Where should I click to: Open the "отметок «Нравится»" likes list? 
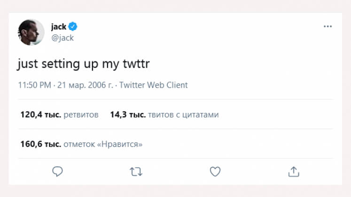[x=103, y=144]
